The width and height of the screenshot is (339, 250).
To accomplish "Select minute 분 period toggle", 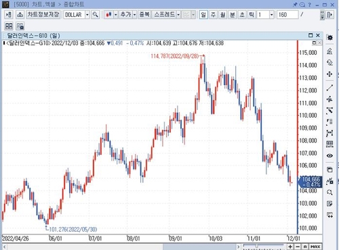I will [233, 15].
